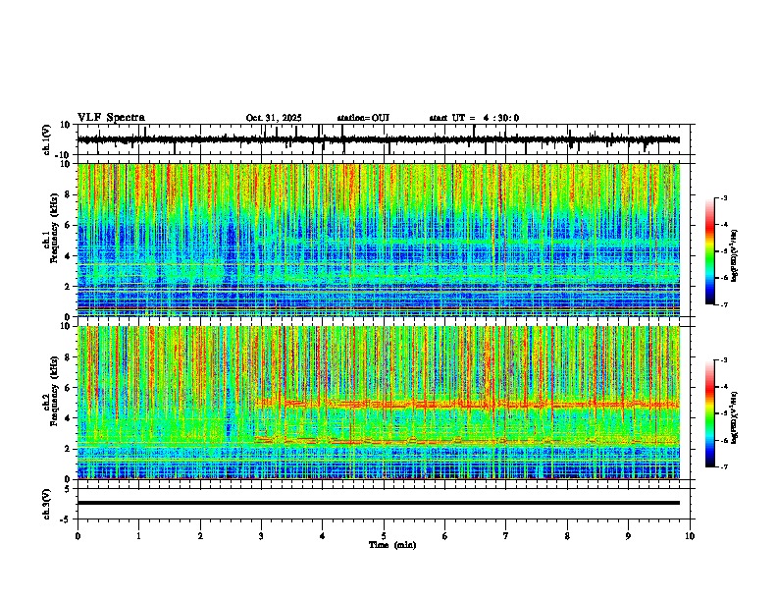Click the date text "Oct. 31, 2025"
Image resolution: width=777 pixels, height=601 pixels.
tap(274, 118)
